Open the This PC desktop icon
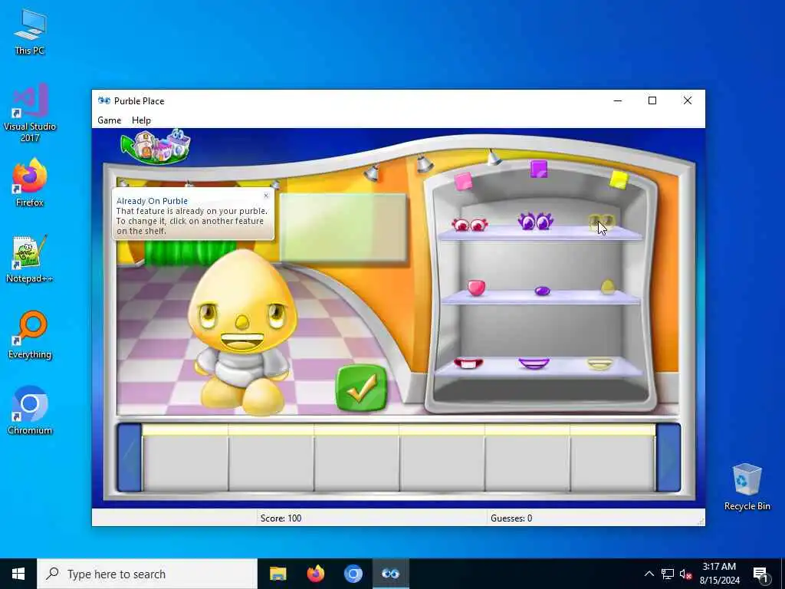The image size is (785, 589). coord(30,31)
